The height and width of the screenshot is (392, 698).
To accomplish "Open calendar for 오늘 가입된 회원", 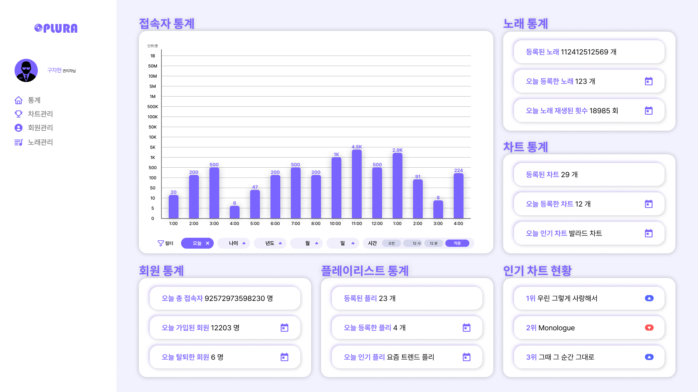I will 284,328.
